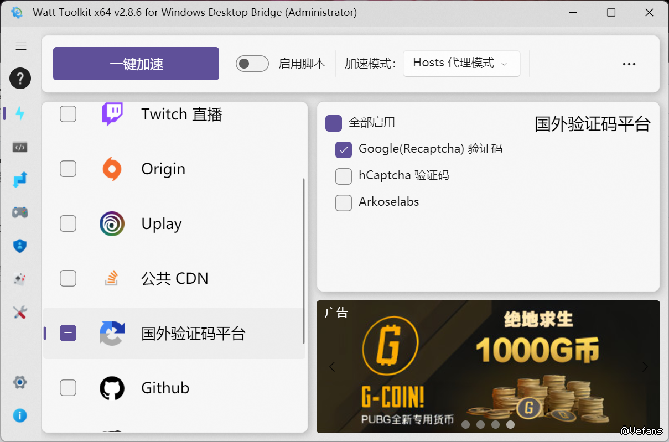Image resolution: width=669 pixels, height=442 pixels.
Task: Open the PUBG G-COIN ad banner
Action: click(x=488, y=366)
